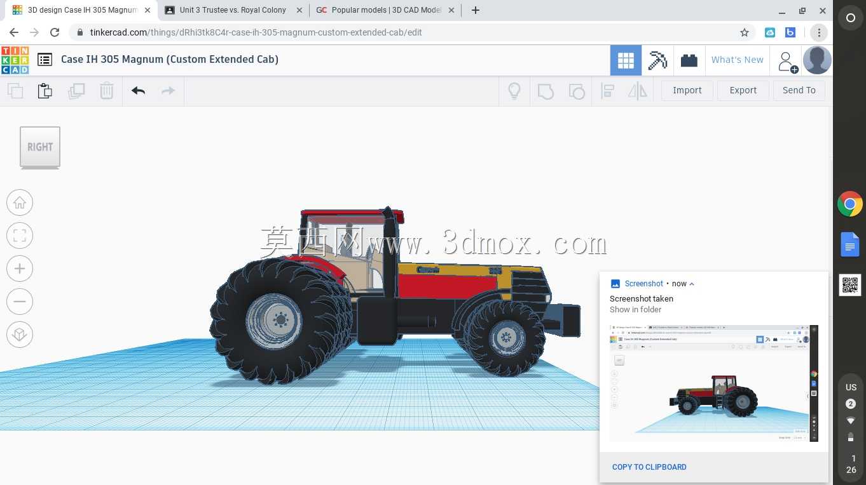
Task: Open the Blocks pickaxe mode
Action: [657, 60]
